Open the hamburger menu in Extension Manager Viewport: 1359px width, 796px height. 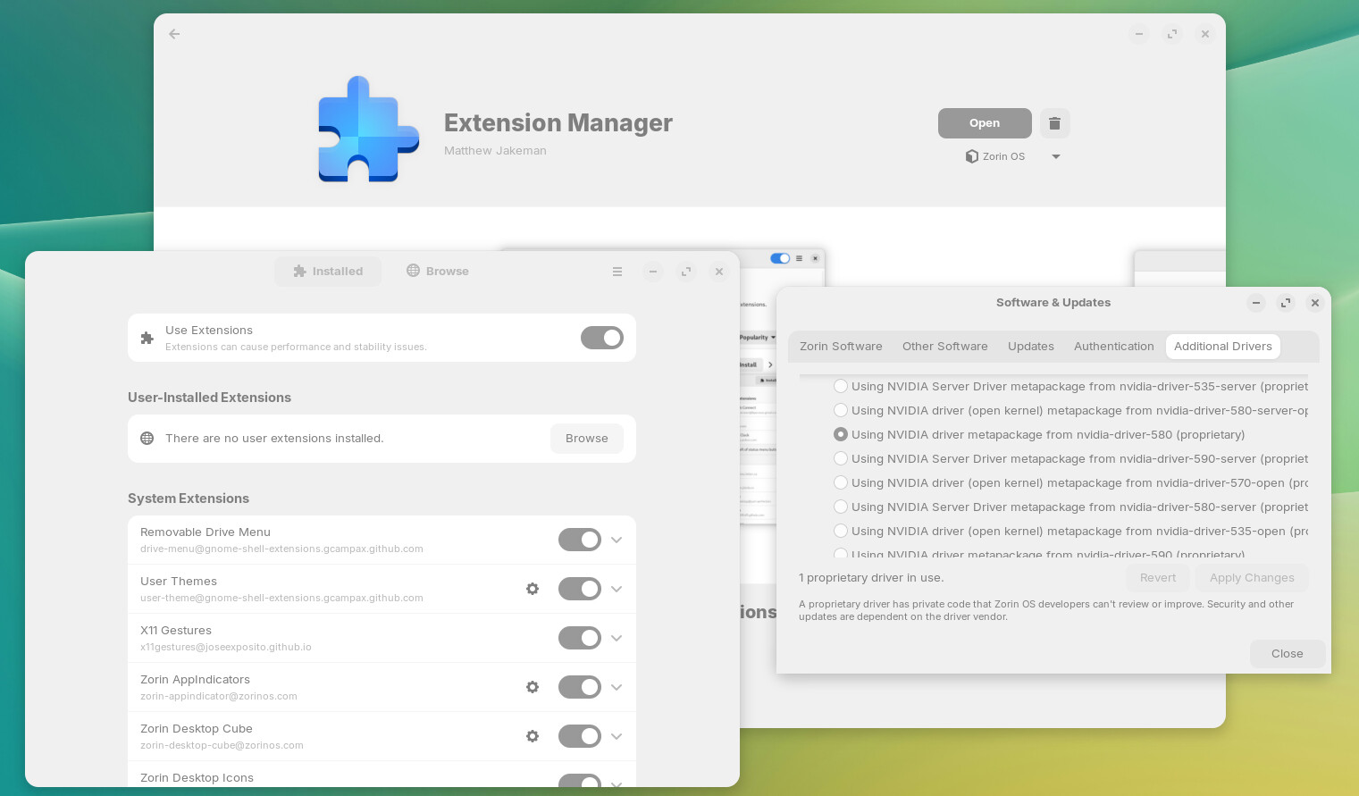click(x=617, y=272)
